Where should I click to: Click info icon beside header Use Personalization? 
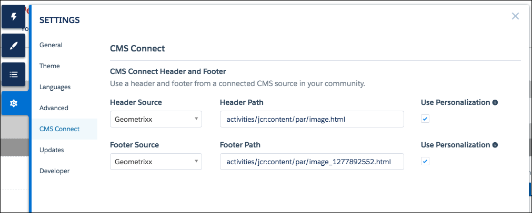[x=495, y=102]
